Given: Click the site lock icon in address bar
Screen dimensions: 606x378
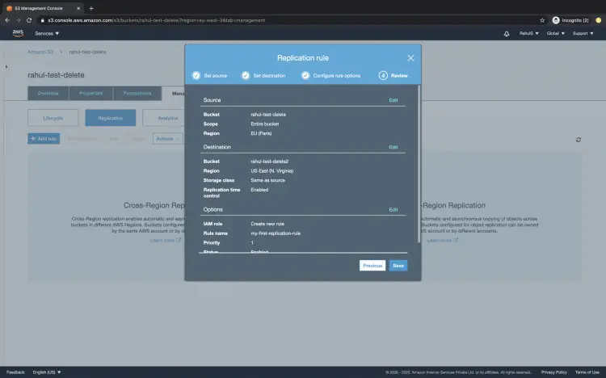Looking at the screenshot, I should [x=43, y=20].
